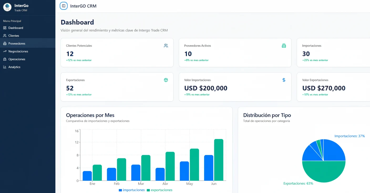Click the Mar axis label
Image resolution: width=370 pixels, height=193 pixels.
point(141,184)
